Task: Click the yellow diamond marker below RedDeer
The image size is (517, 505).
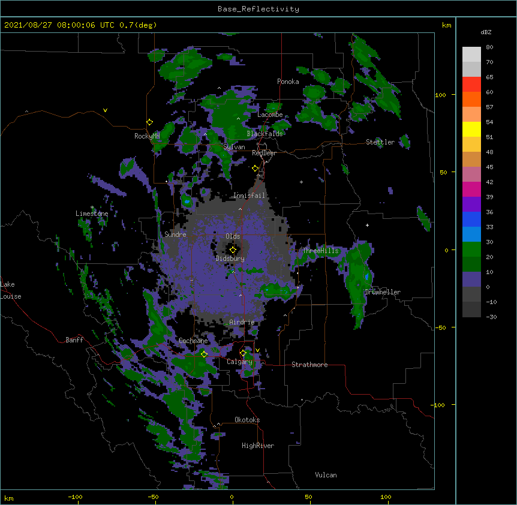Action: click(x=256, y=169)
